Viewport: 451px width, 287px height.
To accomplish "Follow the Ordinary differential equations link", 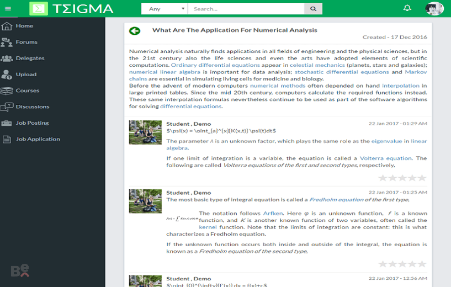I will pos(215,65).
